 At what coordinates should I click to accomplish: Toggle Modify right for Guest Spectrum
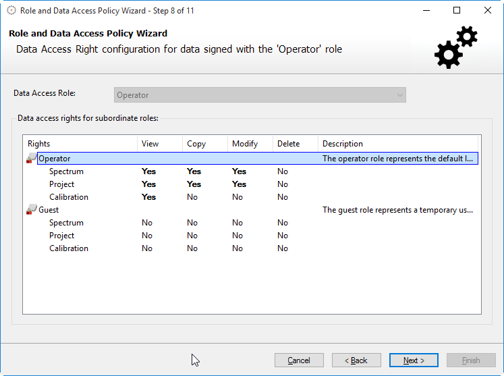pyautogui.click(x=237, y=223)
